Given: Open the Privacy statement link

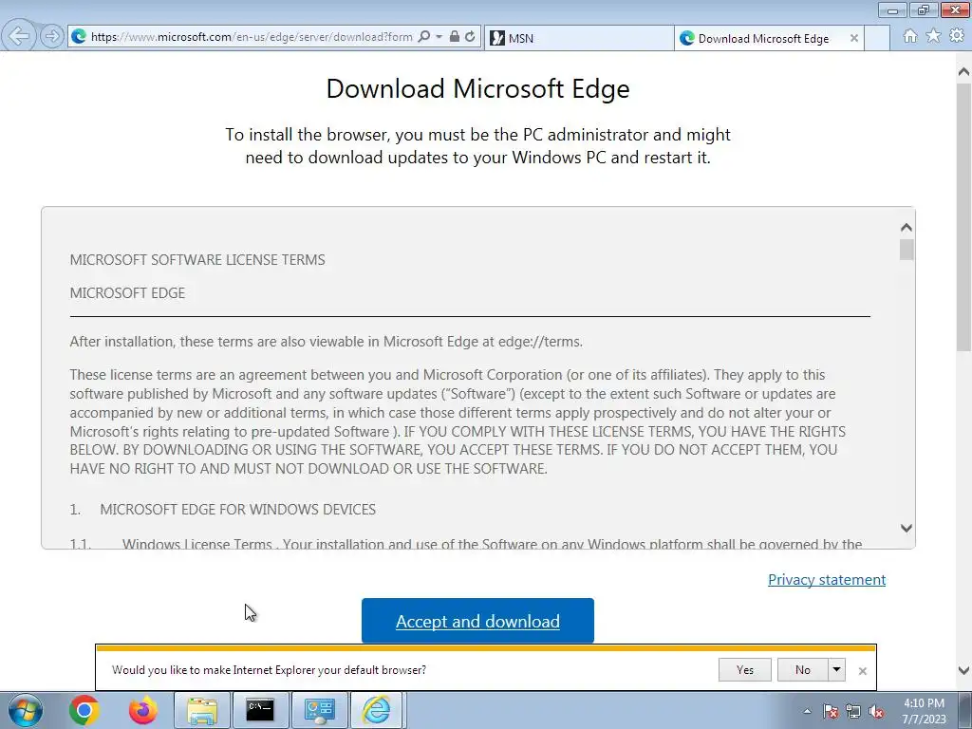Looking at the screenshot, I should [x=827, y=580].
